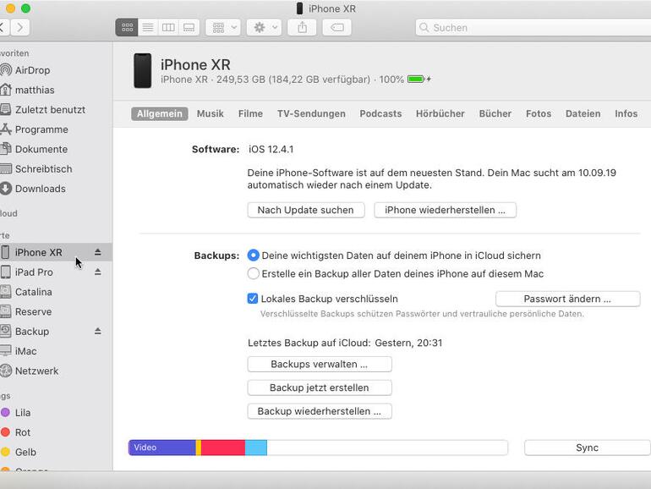Switch to the Podcasts tab
Screen dimensions: 651x489
click(x=380, y=114)
